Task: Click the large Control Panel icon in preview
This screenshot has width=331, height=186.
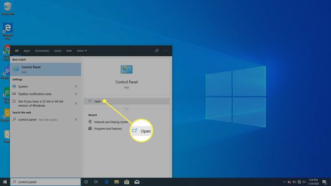Action: (126, 69)
